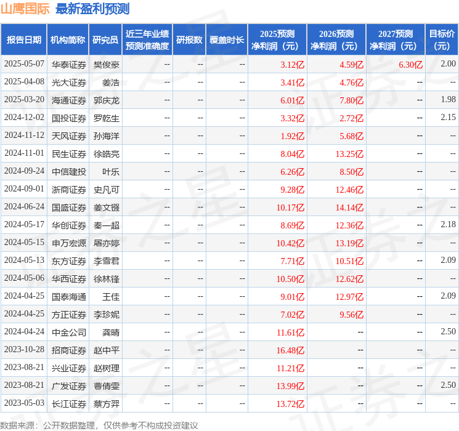Click the 研报数 column header
The image size is (459, 431).
pos(189,40)
